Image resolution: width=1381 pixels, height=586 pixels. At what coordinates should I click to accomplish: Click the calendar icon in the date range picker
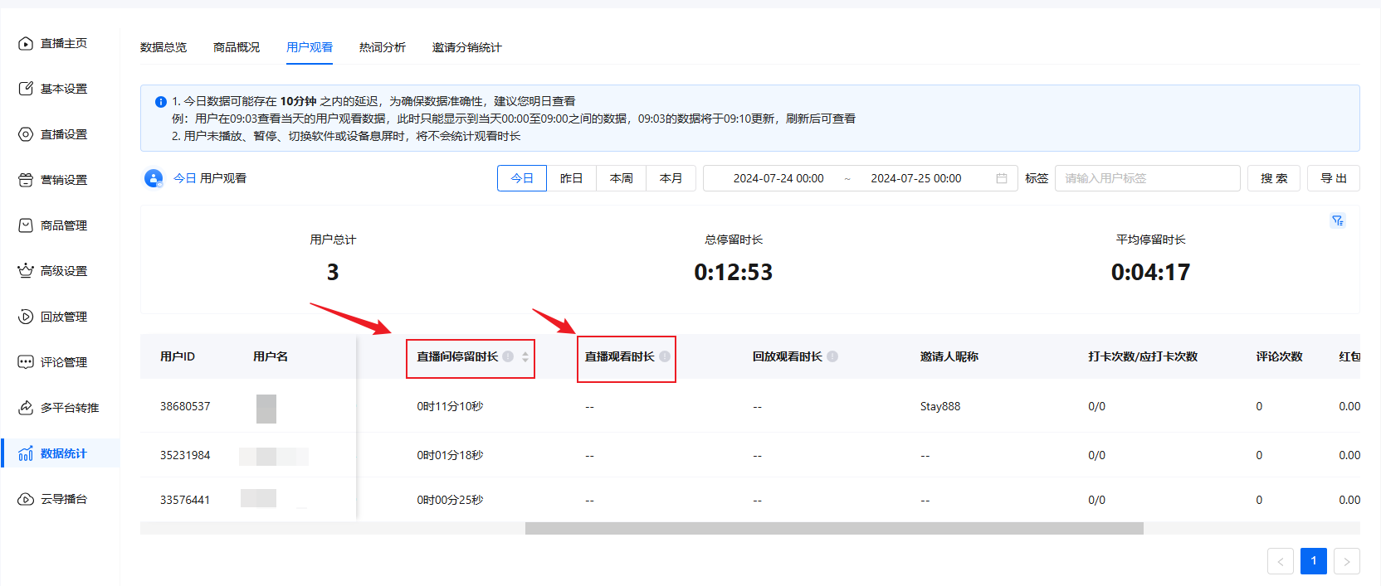(x=1001, y=178)
